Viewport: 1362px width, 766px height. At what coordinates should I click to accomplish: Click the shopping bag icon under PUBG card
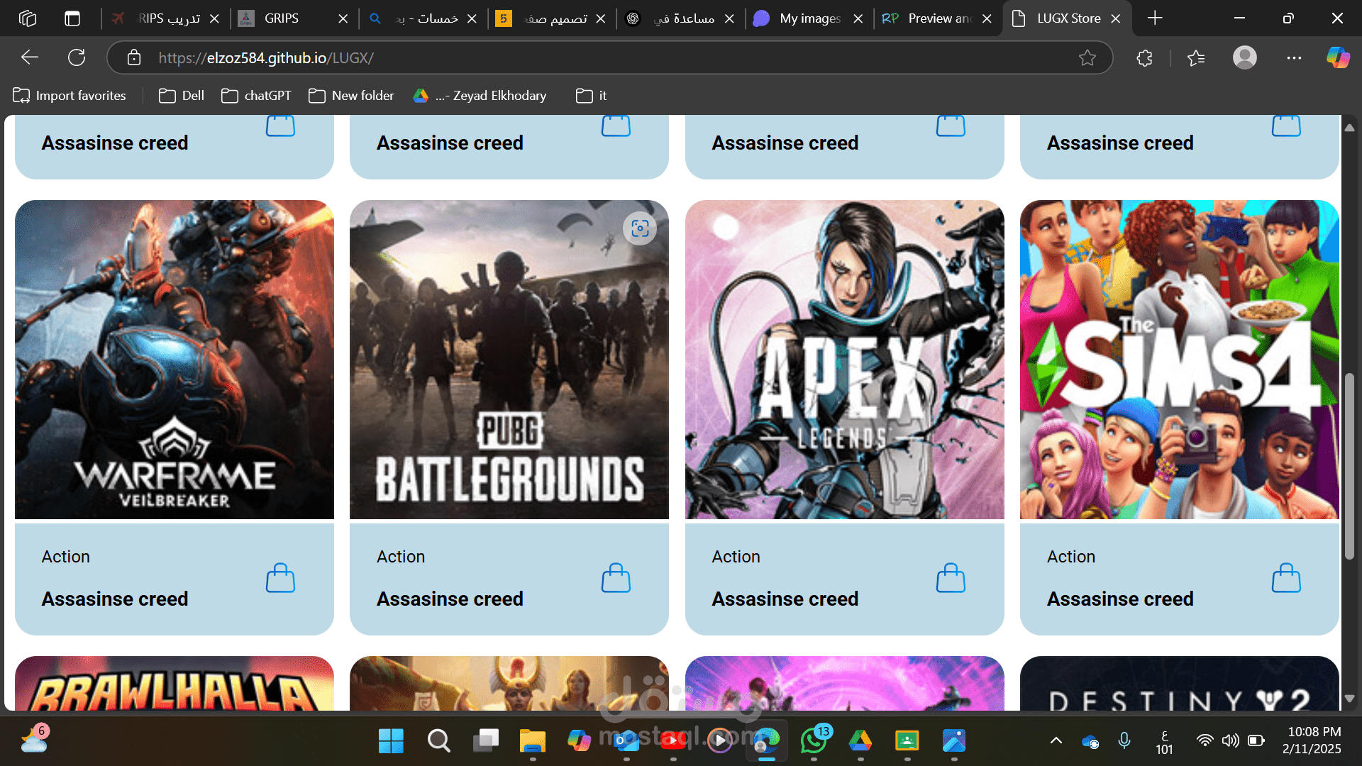point(616,578)
